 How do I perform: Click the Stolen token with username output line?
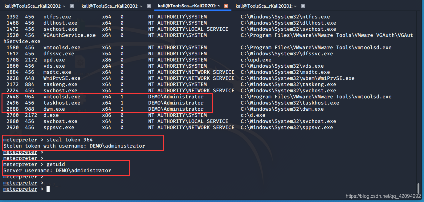click(x=74, y=146)
